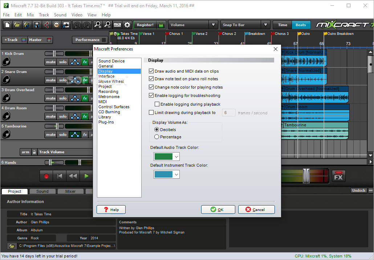Click the large red FX button
Image resolution: width=374 pixels, height=260 pixels.
click(x=338, y=176)
